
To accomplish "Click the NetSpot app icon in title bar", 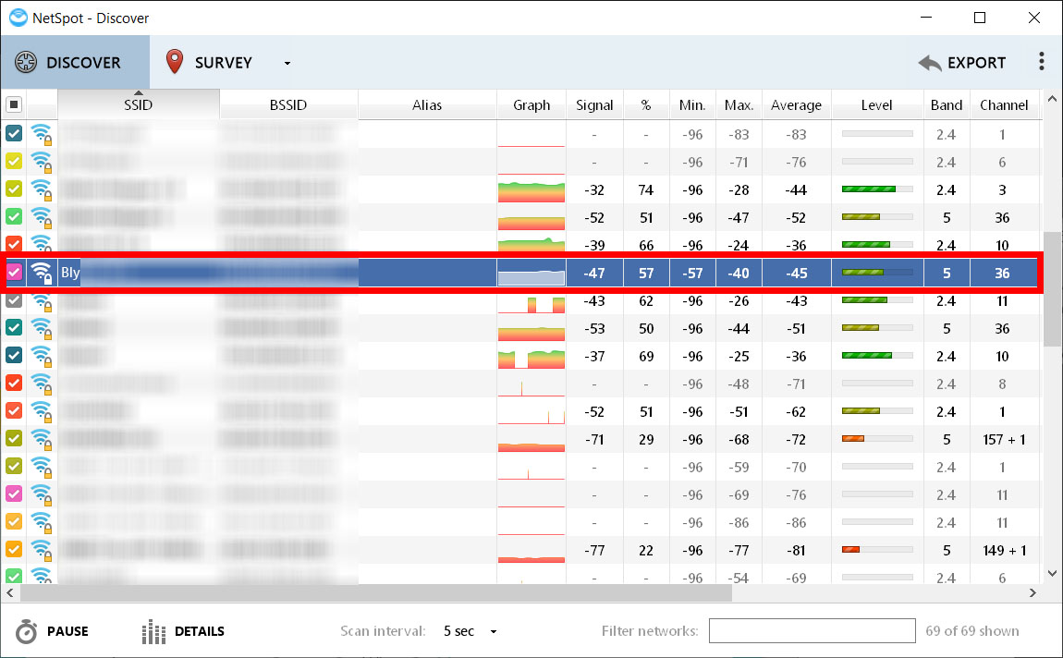I will coord(18,18).
